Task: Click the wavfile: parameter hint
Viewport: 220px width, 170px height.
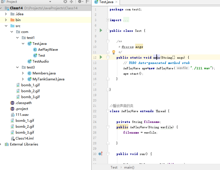Action: pyautogui.click(x=183, y=68)
